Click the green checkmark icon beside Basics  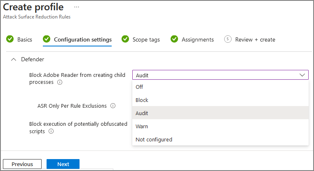tap(10, 39)
